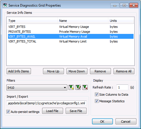Select the VIRT_BYTES row

point(71,27)
